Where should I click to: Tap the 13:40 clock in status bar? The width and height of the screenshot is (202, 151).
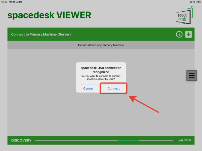[x=4, y=2]
